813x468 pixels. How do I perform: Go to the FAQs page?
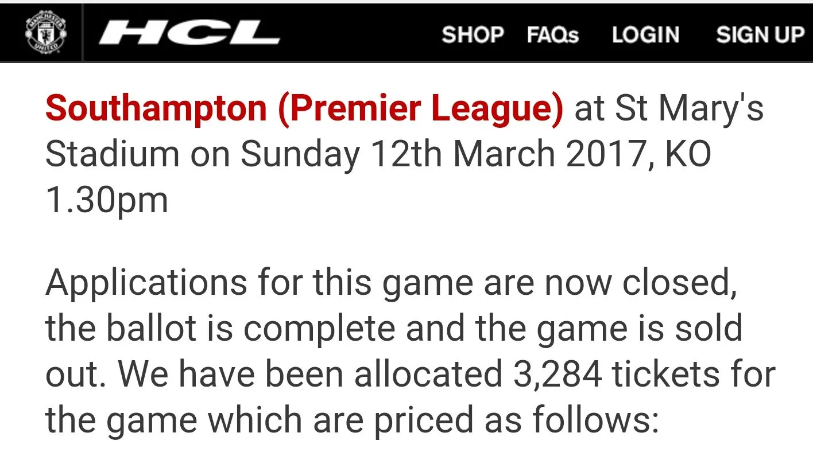553,35
